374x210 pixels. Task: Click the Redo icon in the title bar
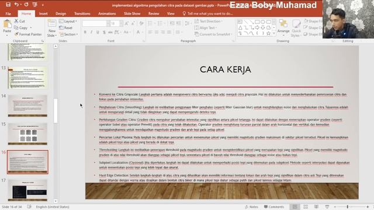[x=26, y=5]
